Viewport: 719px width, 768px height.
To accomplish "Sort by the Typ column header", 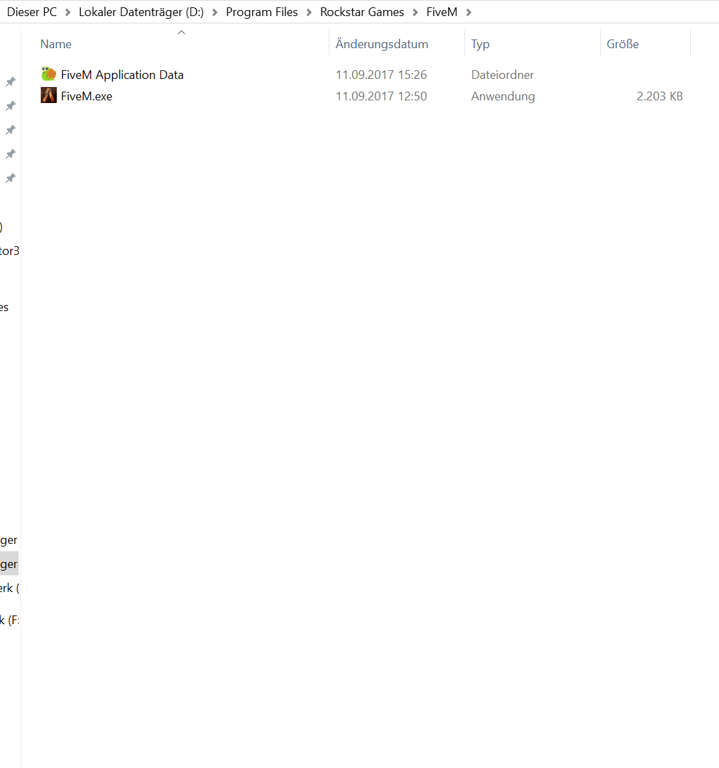I will 480,44.
